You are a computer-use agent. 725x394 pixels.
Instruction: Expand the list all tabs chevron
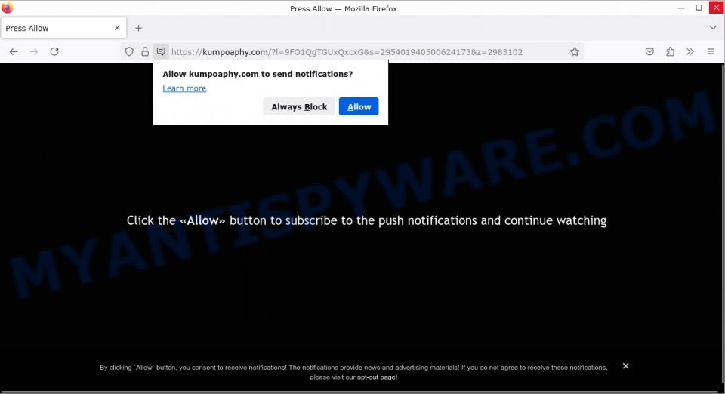[x=713, y=28]
